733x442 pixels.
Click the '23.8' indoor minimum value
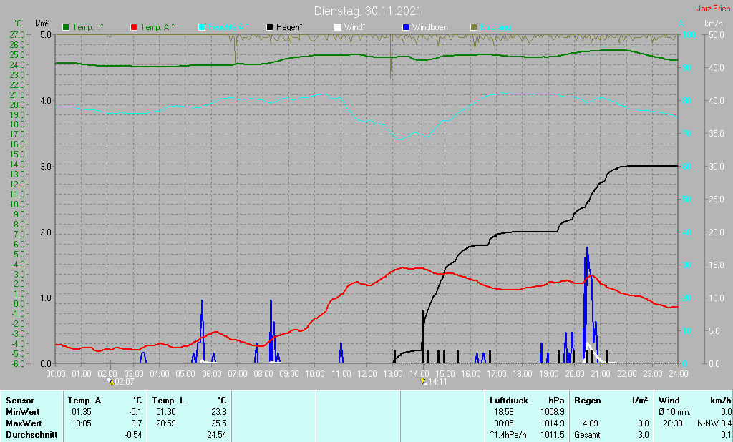click(219, 412)
